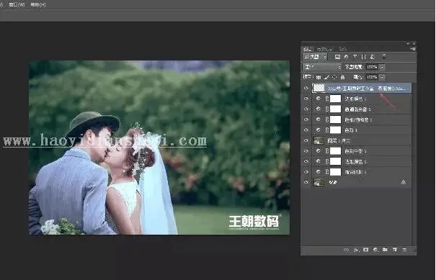Open the blend mode dropdown
Viewport: 436px width, 280px height.
click(322, 67)
